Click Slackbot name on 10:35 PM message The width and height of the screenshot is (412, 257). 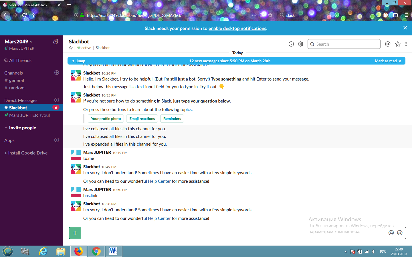(x=92, y=95)
